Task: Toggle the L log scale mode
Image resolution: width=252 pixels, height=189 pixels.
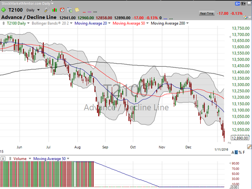Action: 236,152
